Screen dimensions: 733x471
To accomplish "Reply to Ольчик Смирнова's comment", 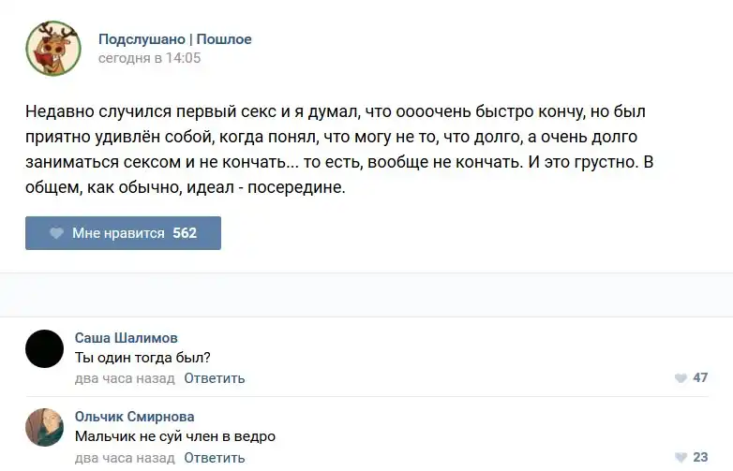I will coord(214,458).
